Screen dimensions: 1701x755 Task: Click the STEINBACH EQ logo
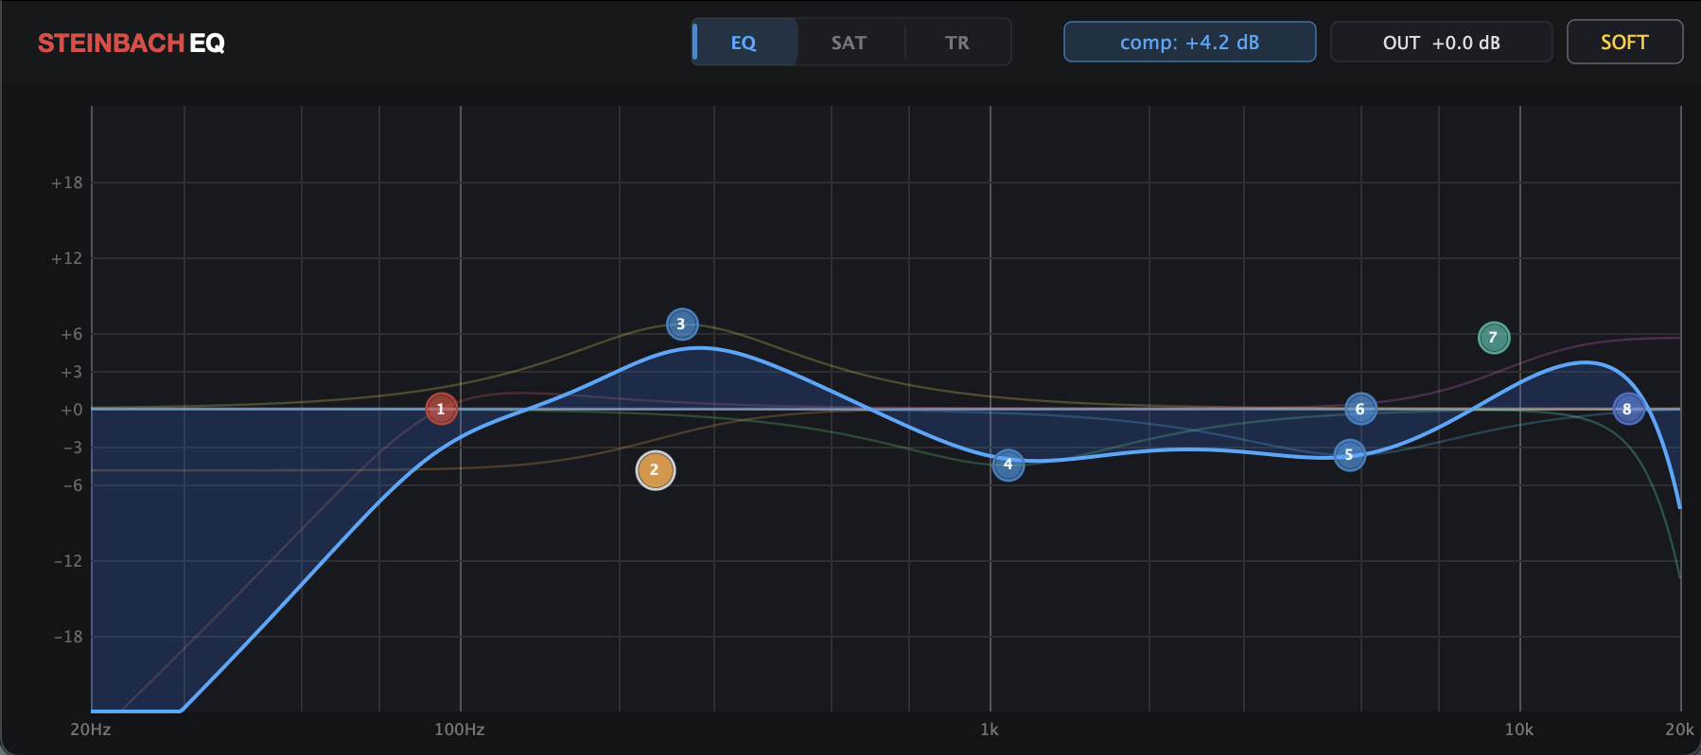pos(132,44)
